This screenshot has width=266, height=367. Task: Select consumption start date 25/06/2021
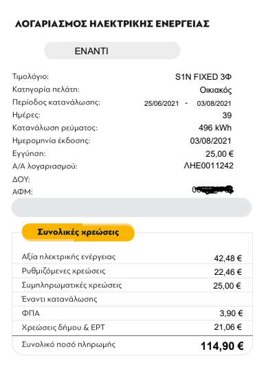pyautogui.click(x=162, y=104)
